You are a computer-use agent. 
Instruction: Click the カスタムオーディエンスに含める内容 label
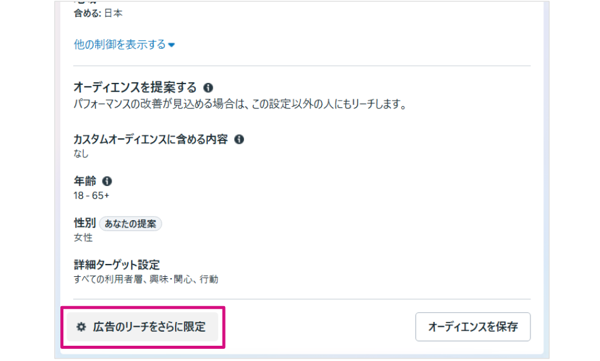151,139
